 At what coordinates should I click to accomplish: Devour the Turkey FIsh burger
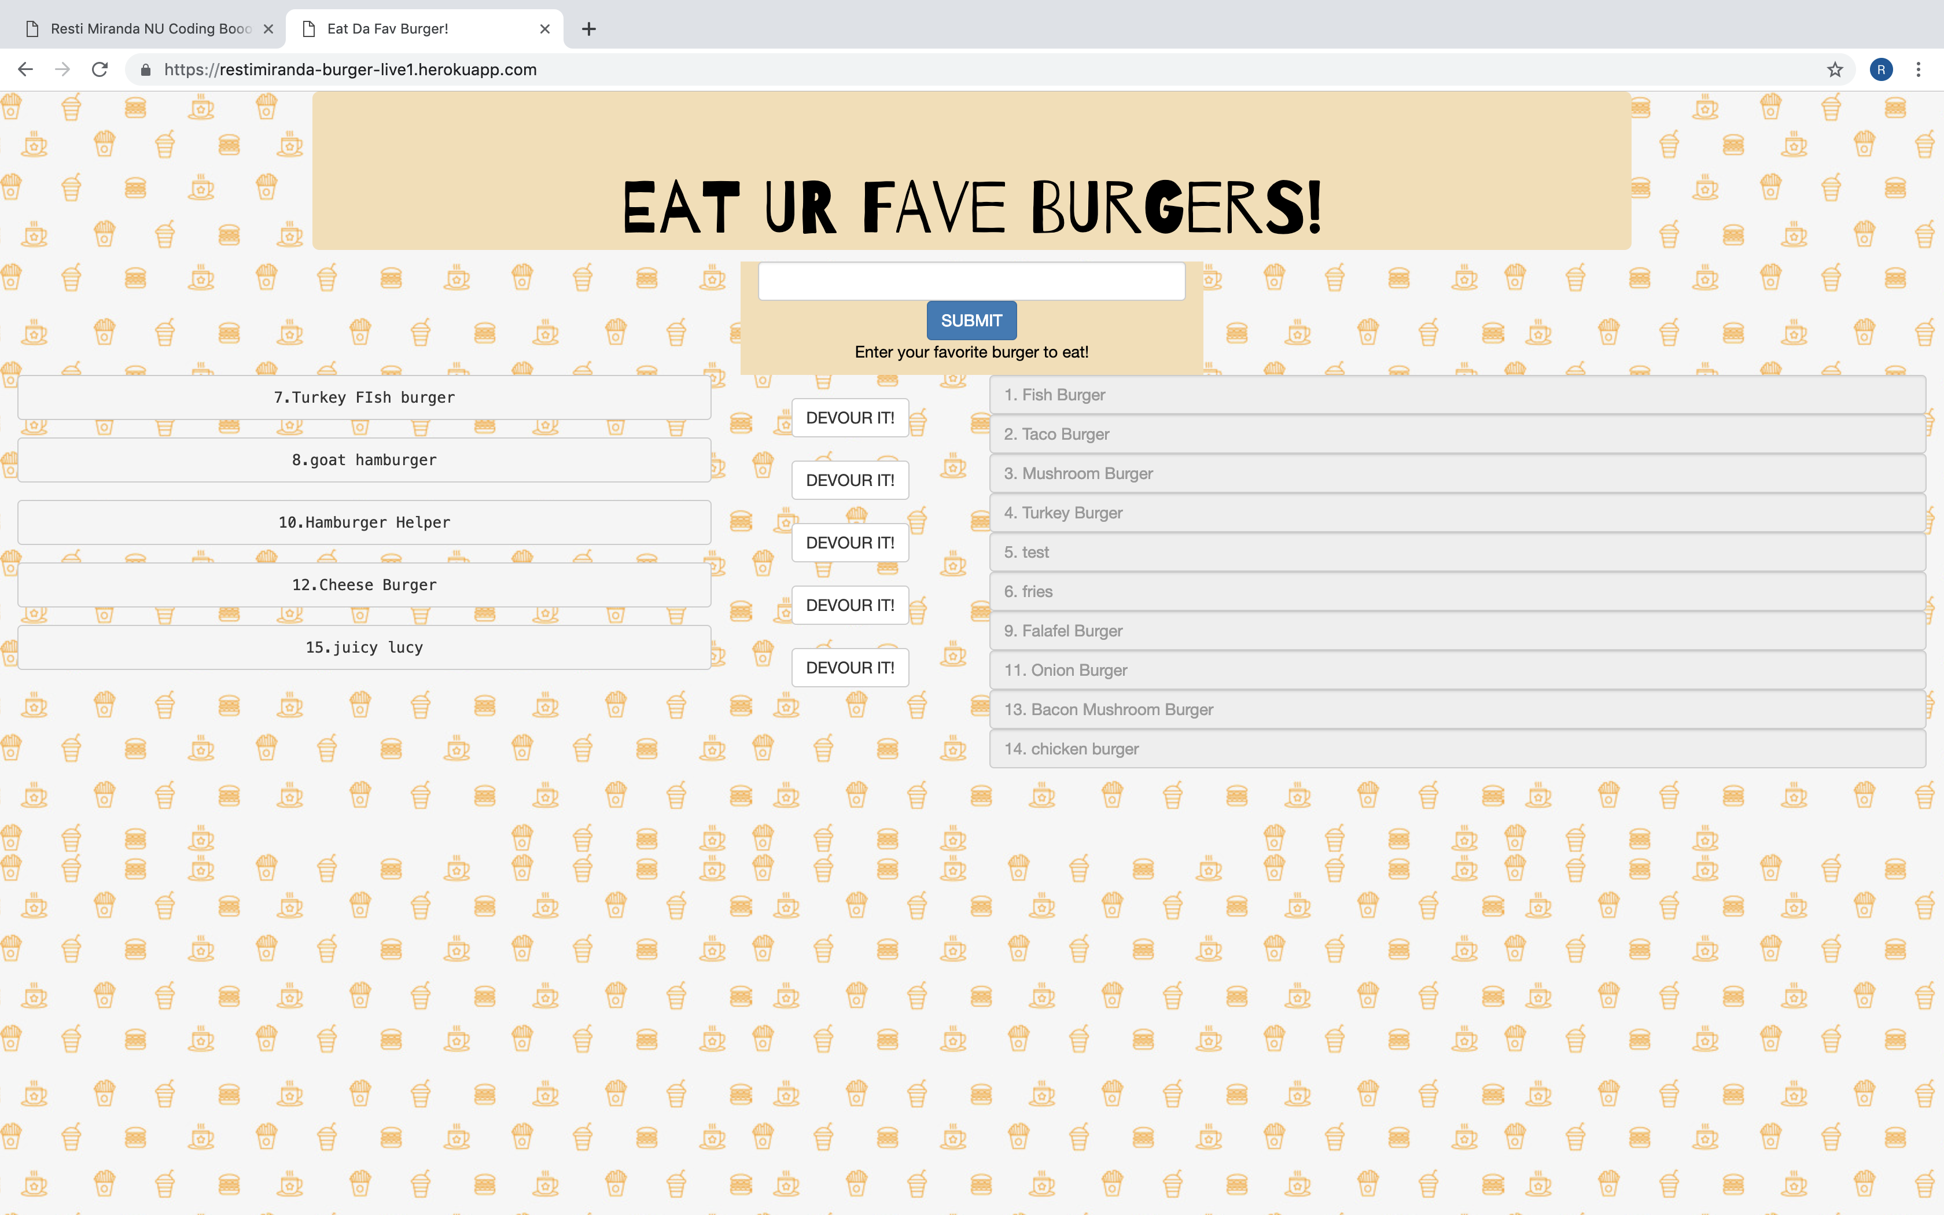(850, 418)
